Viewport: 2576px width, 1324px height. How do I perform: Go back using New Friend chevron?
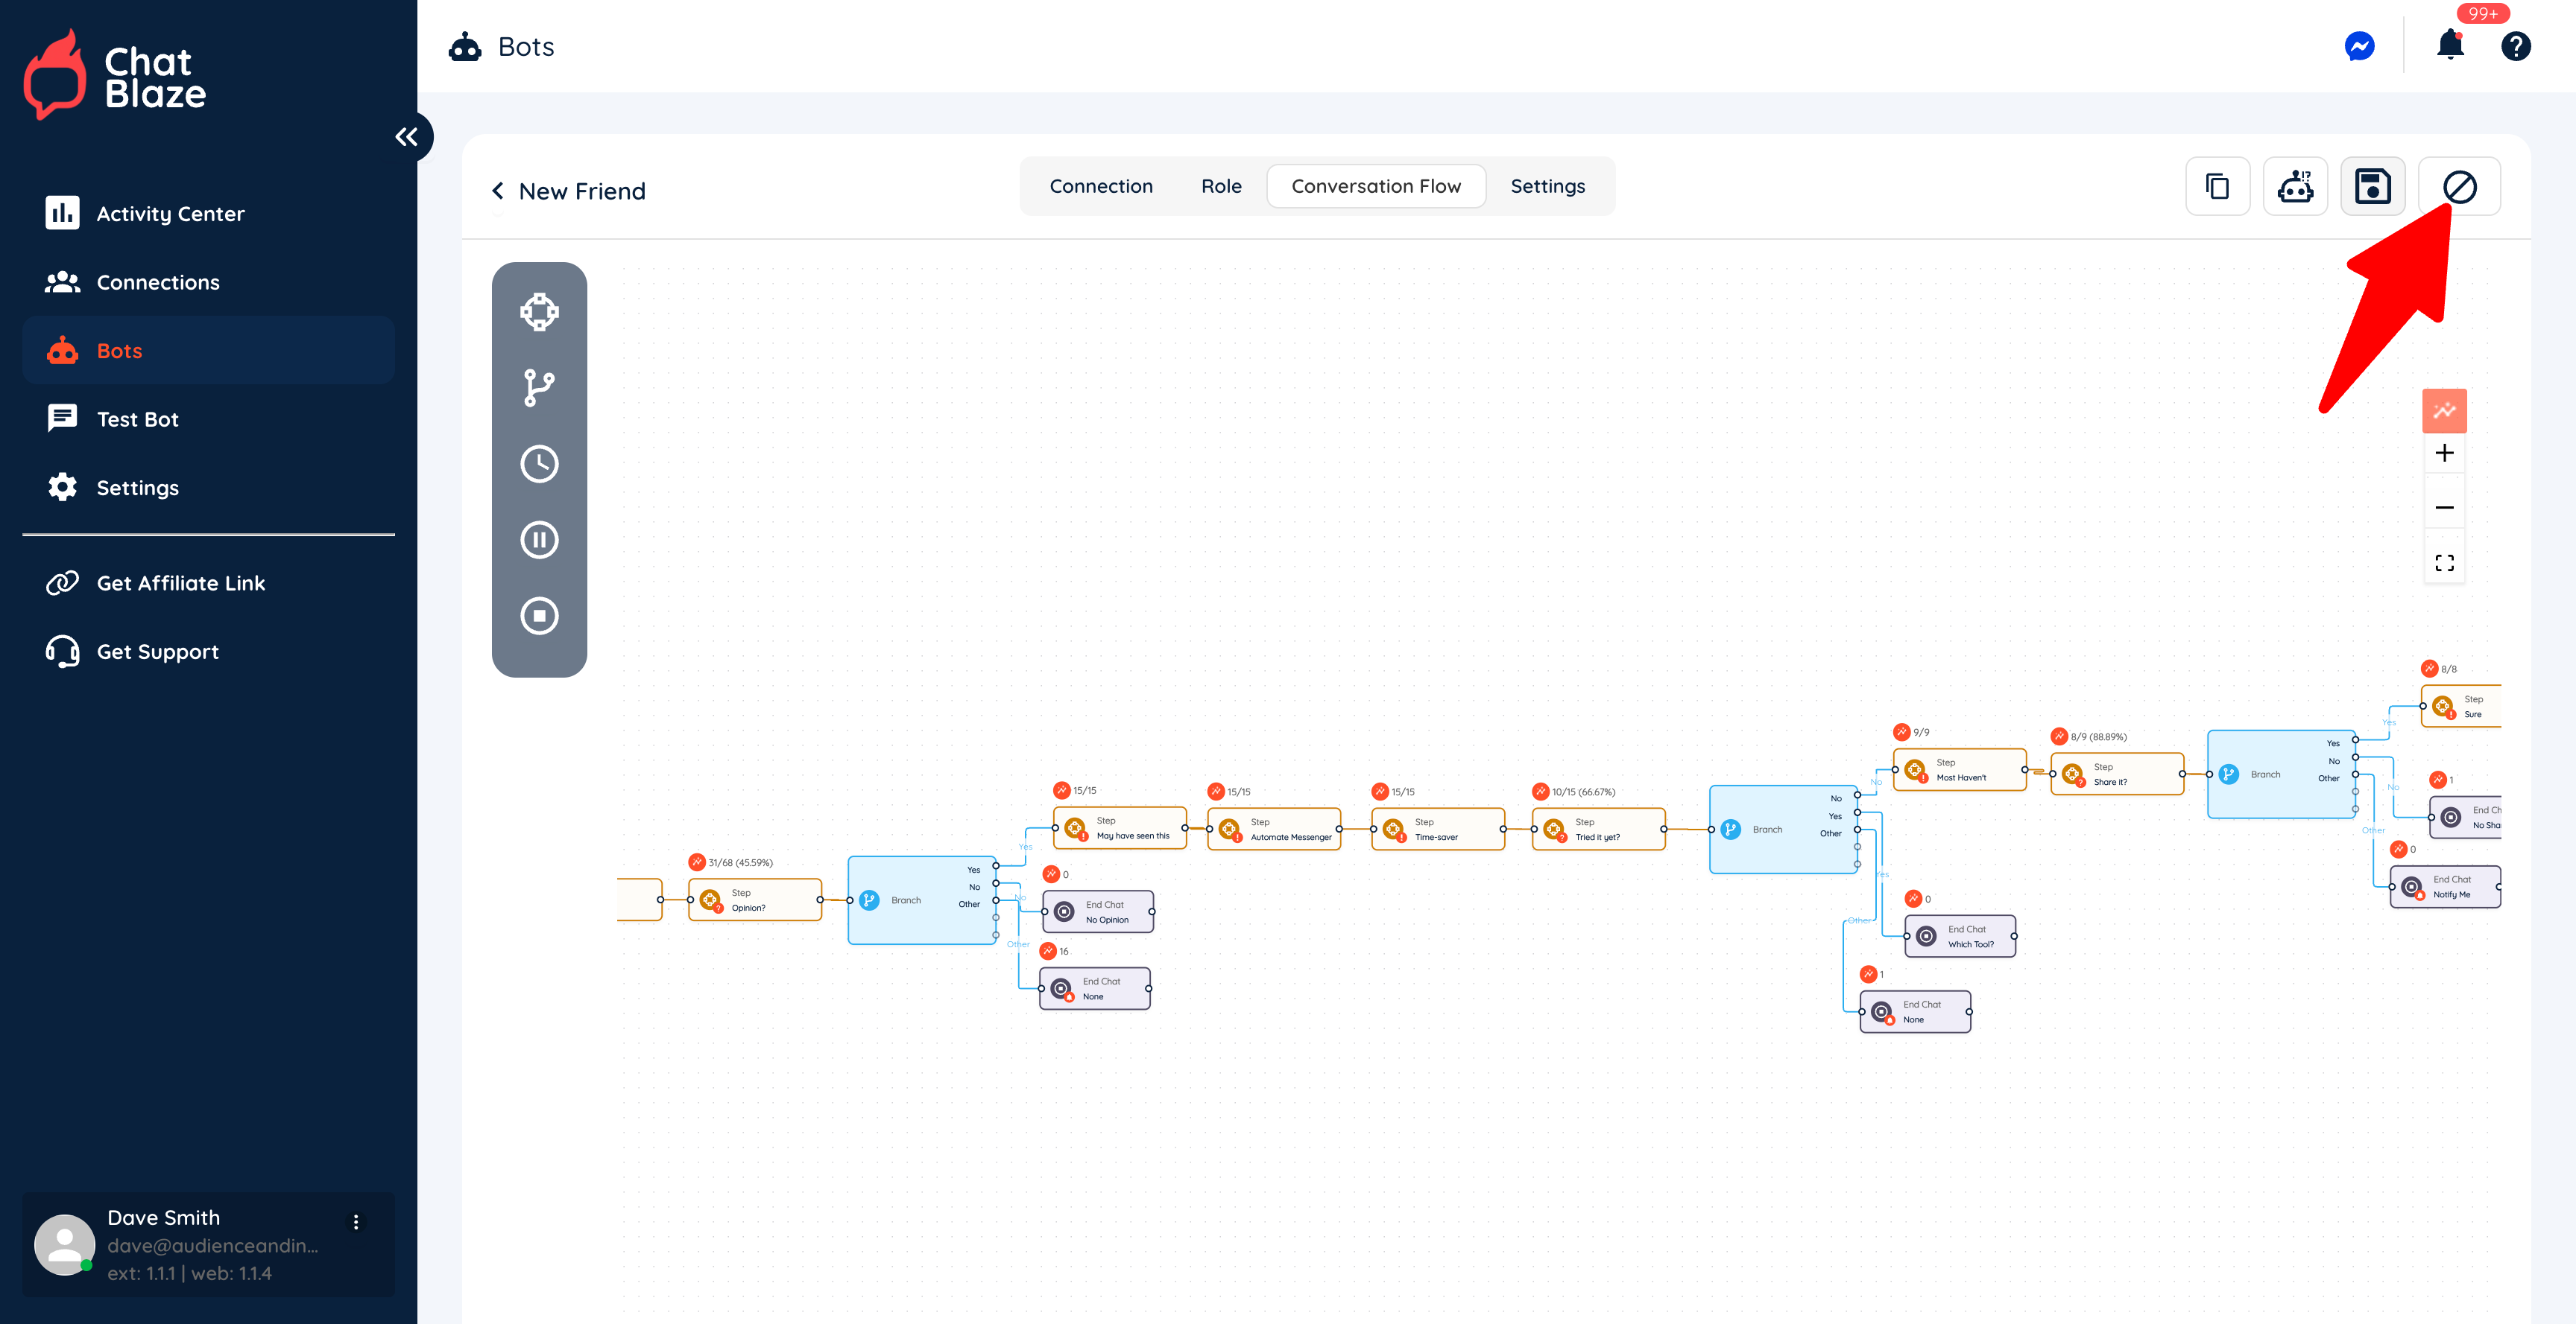point(498,191)
